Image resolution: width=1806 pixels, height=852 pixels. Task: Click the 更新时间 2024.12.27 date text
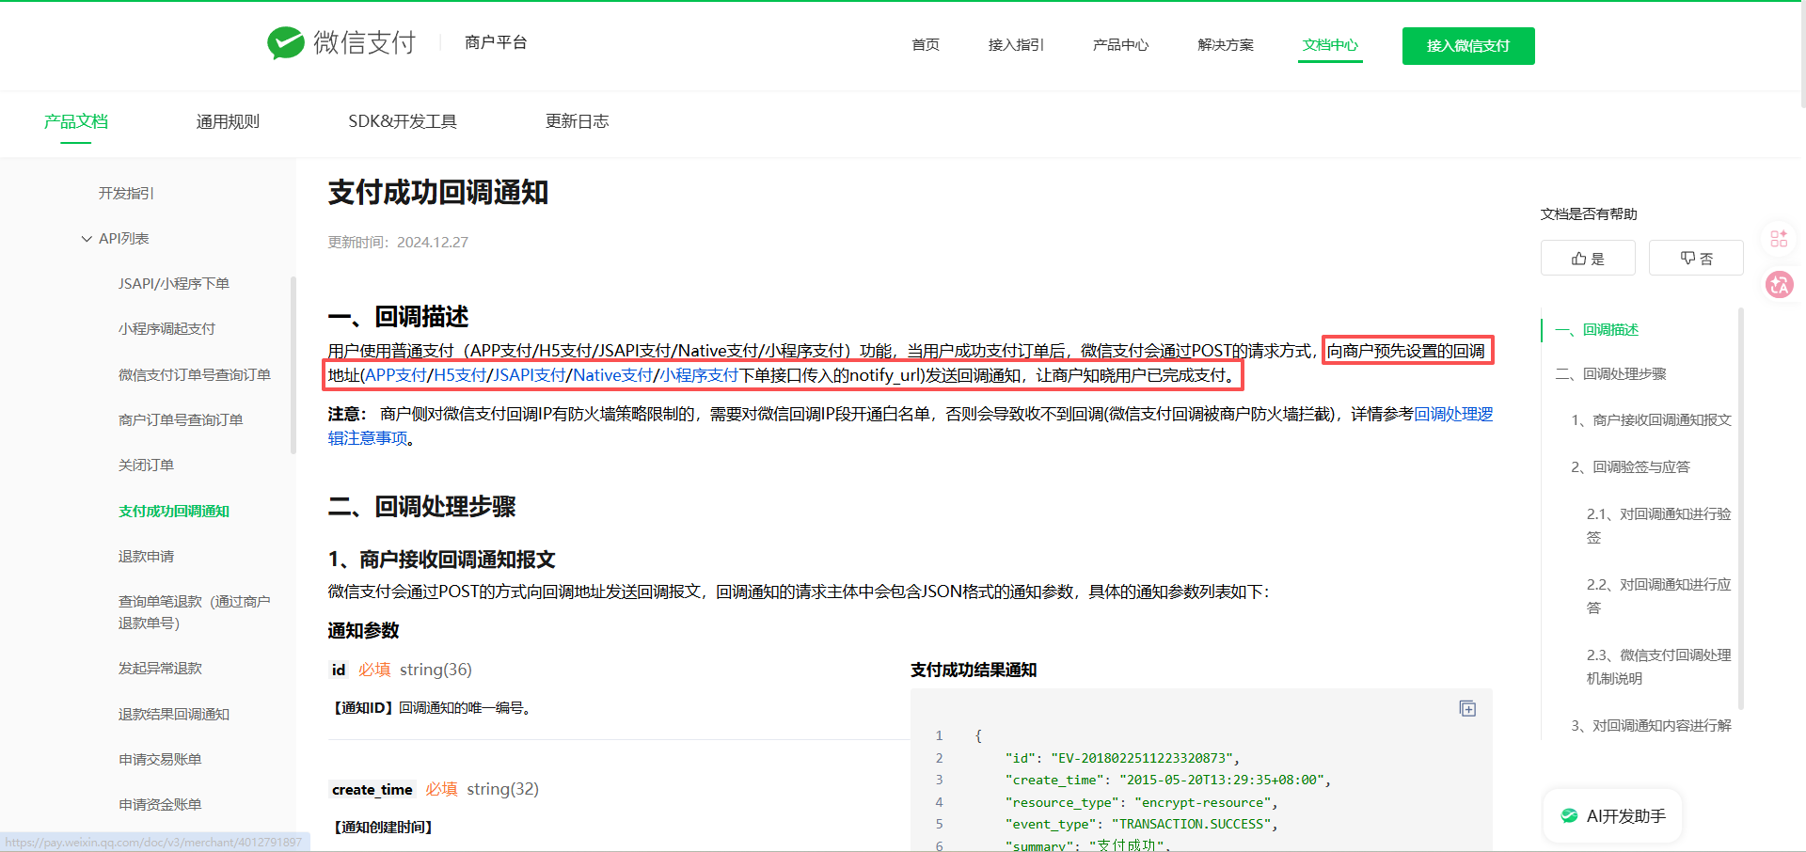click(x=398, y=242)
